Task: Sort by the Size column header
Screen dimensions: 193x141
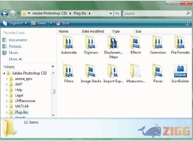Action: click(x=145, y=31)
